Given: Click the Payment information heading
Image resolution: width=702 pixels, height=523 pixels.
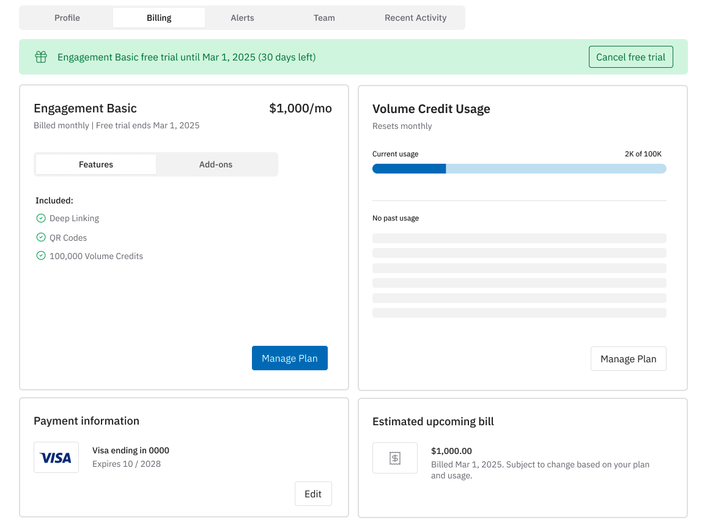Looking at the screenshot, I should (x=86, y=421).
